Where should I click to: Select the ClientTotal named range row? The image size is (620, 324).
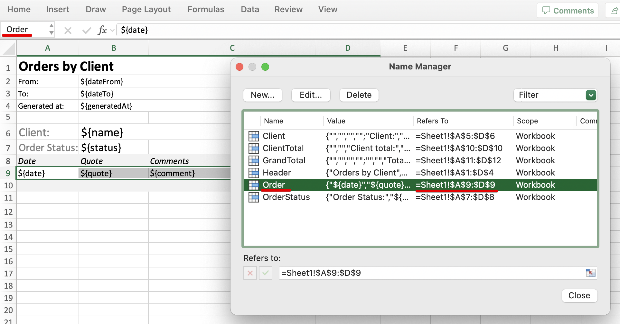283,148
